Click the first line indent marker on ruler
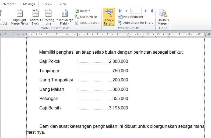Image resolution: width=211 pixels, height=138 pixels. tap(39, 33)
